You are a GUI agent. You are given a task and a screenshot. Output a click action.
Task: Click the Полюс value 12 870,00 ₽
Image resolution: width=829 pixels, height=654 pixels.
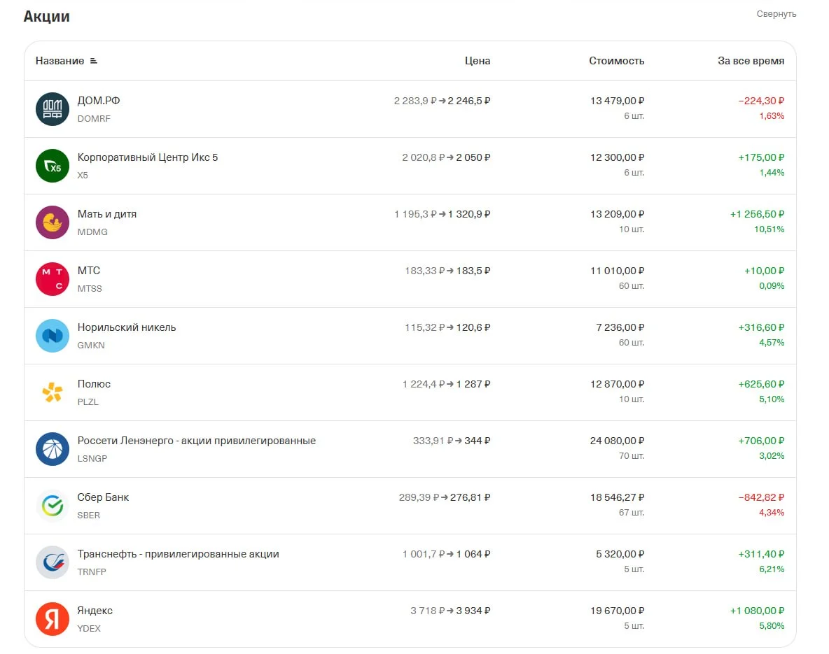tap(617, 384)
